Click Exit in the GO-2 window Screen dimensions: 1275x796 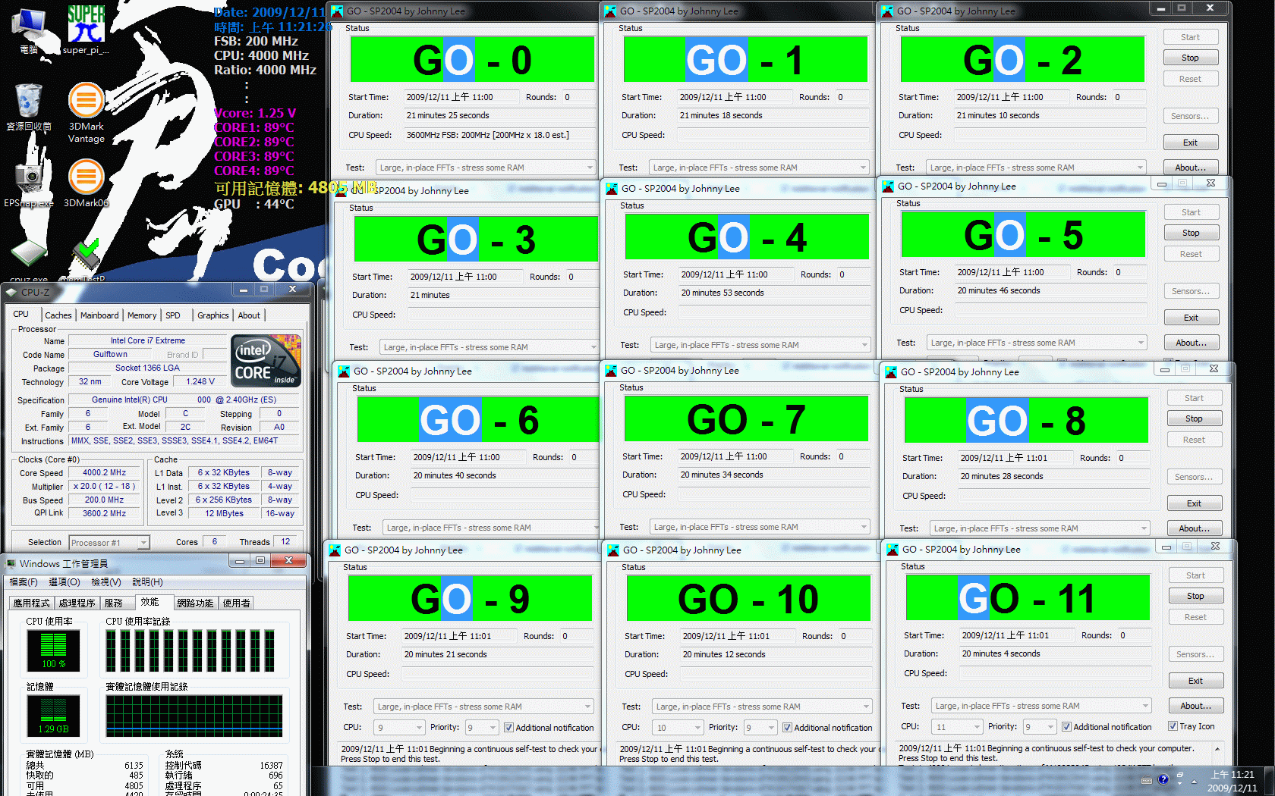(x=1190, y=143)
